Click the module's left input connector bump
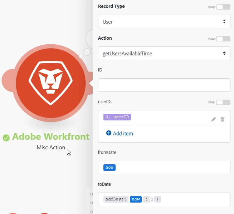Viewport: 234px width, 214px height. 8,80
